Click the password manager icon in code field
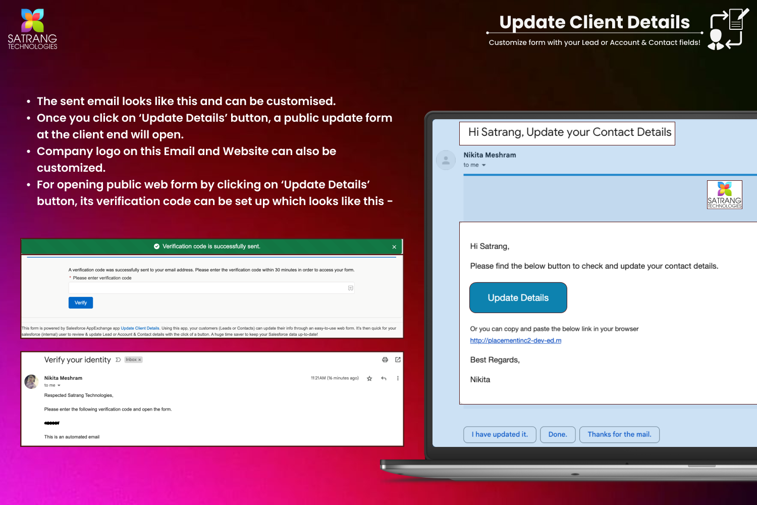Screen dimensions: 757x505 coord(350,288)
